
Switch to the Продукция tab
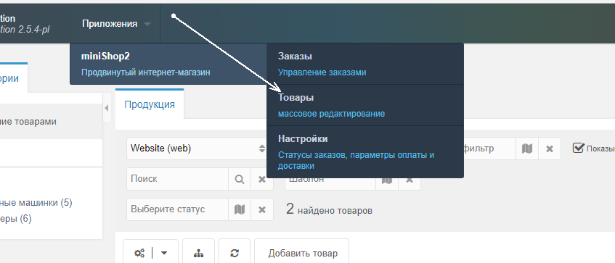pyautogui.click(x=150, y=104)
